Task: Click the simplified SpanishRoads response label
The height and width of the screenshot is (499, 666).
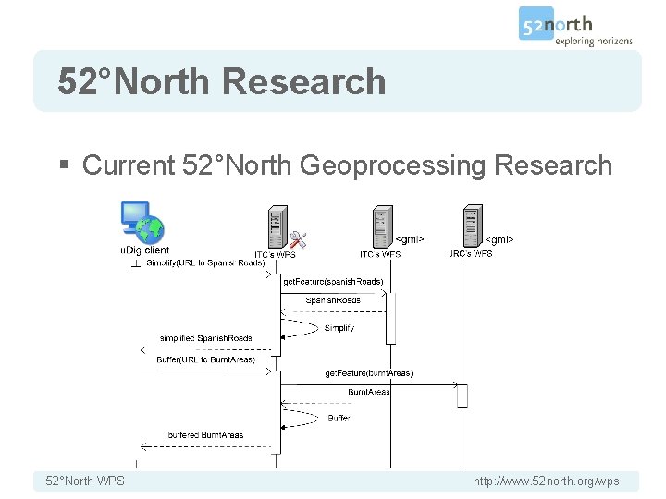Action: [x=205, y=338]
